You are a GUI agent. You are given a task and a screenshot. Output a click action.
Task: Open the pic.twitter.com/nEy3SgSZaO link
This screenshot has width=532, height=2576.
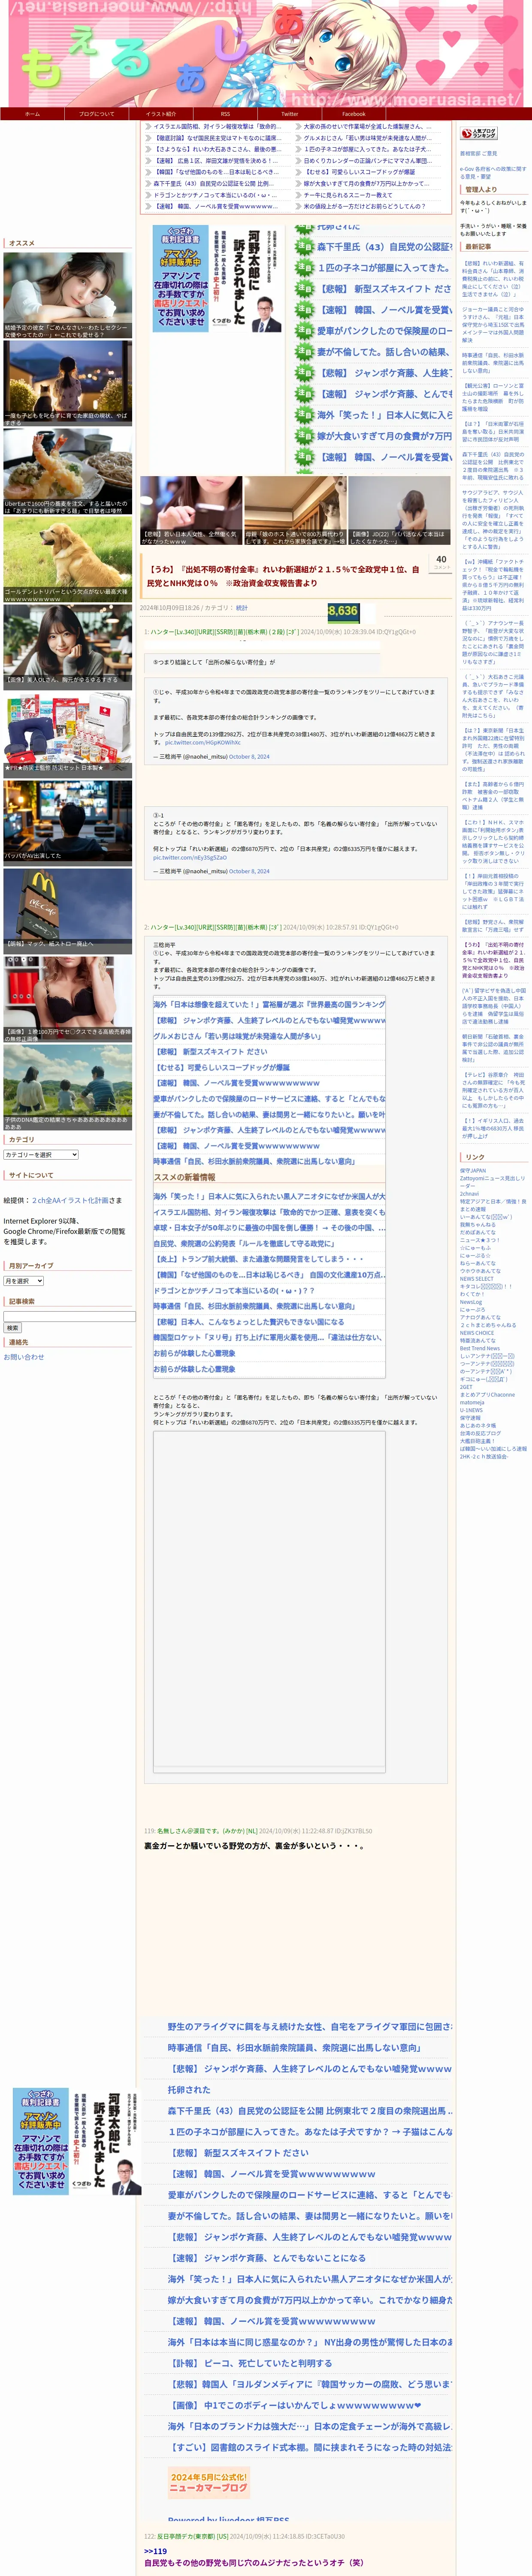[190, 857]
